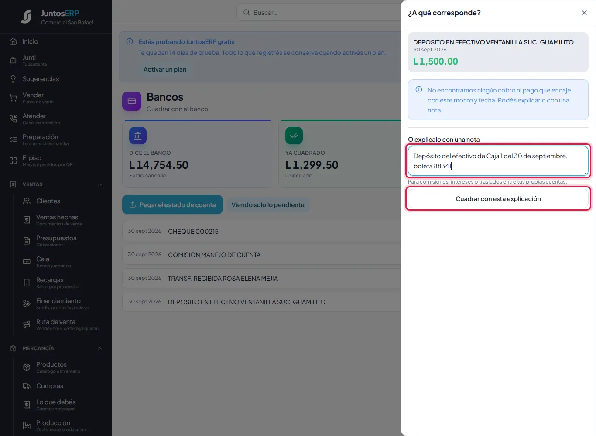
Task: Click the Ventas hechas receipt icon
Action: tap(27, 220)
